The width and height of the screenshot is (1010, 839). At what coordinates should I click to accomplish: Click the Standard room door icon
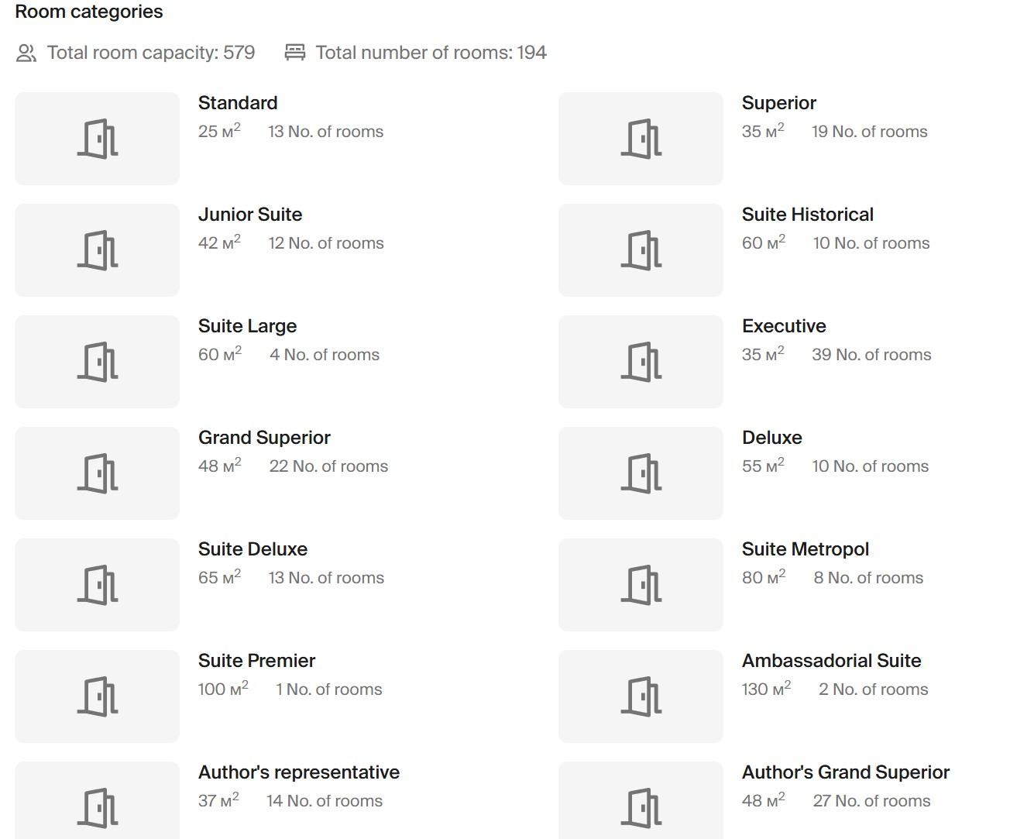click(98, 139)
